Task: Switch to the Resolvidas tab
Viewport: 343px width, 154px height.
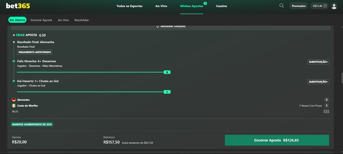Action: (82, 20)
